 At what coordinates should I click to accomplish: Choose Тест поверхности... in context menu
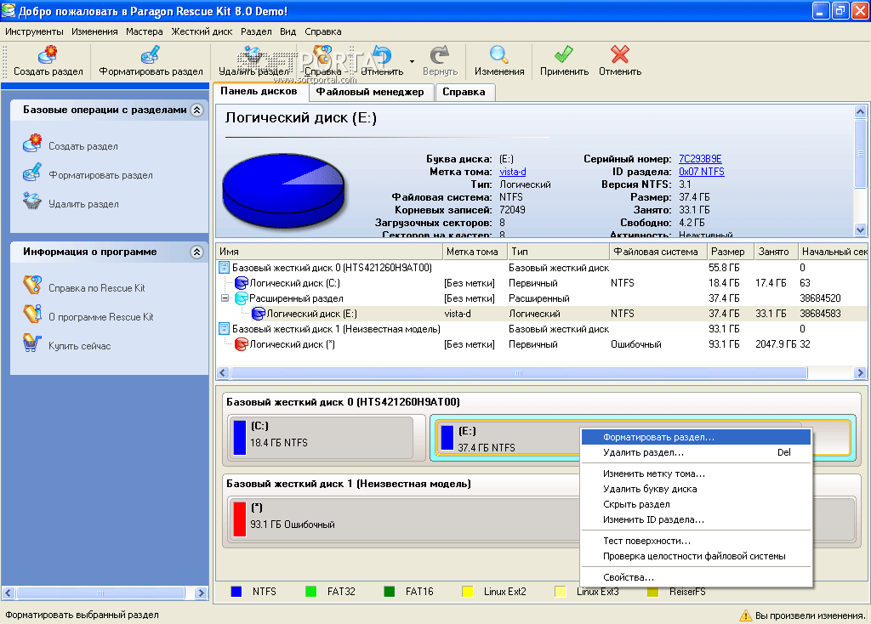(x=696, y=541)
